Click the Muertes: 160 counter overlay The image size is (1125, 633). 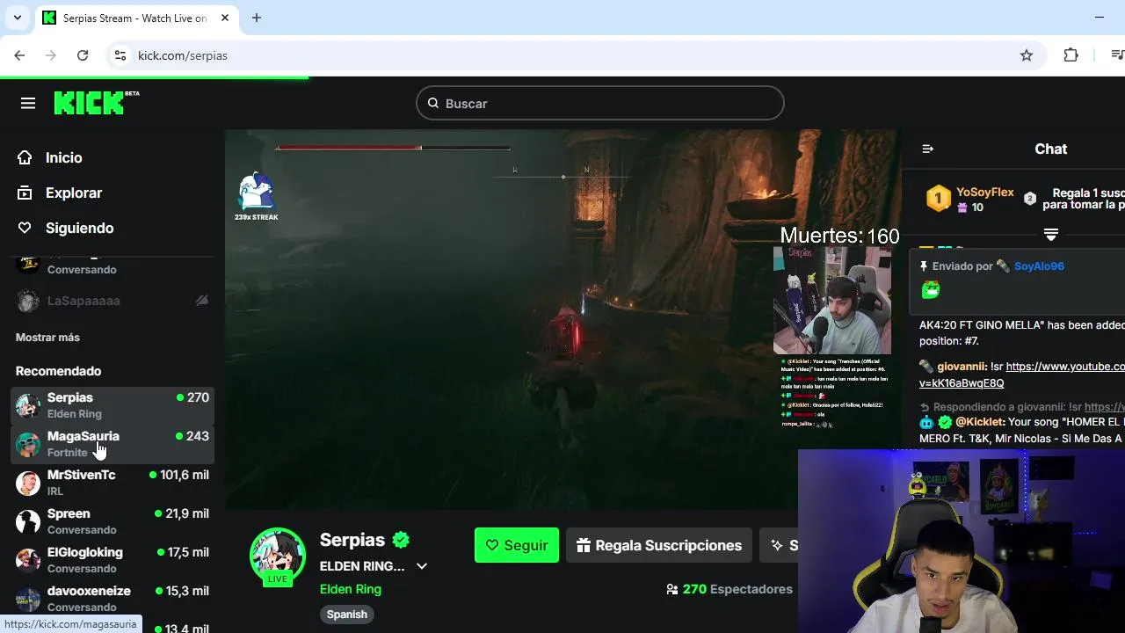pyautogui.click(x=839, y=236)
